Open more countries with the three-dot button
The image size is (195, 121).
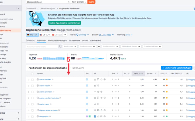65,35
